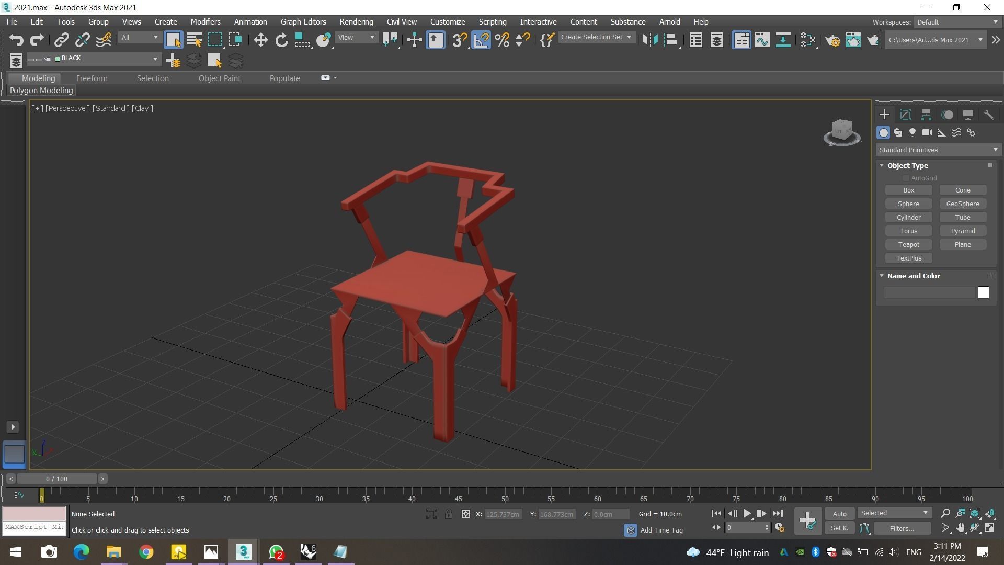Toggle Percent Snap
Screen dimensions: 1004x565
tap(502, 40)
